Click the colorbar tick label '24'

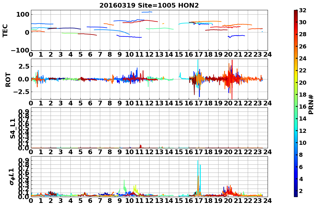[x=302, y=58]
